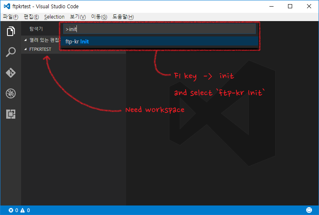Open the Explorer view in activity bar
This screenshot has width=319, height=215.
pyautogui.click(x=11, y=31)
